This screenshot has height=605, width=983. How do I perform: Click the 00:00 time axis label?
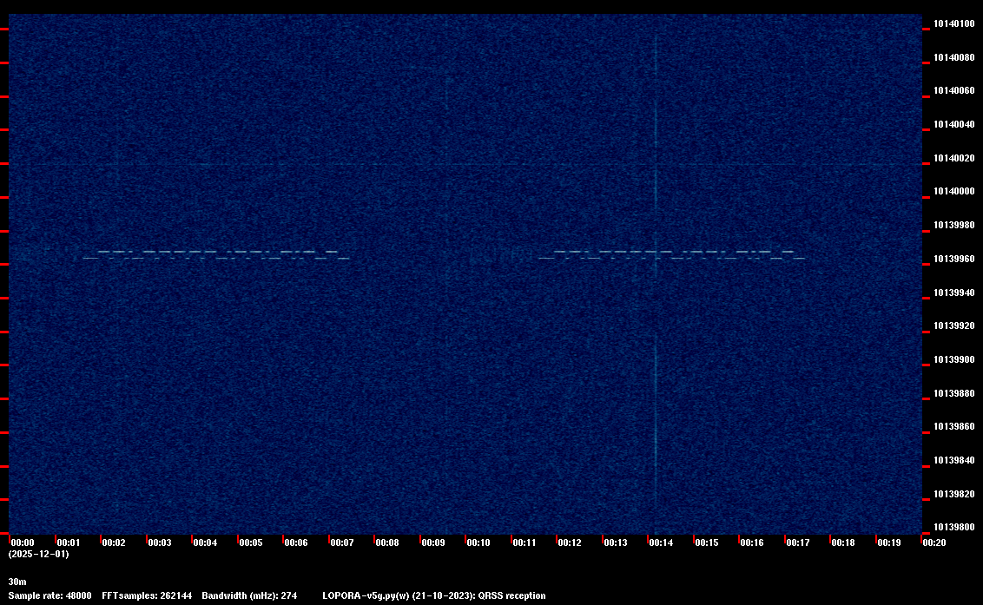click(23, 543)
